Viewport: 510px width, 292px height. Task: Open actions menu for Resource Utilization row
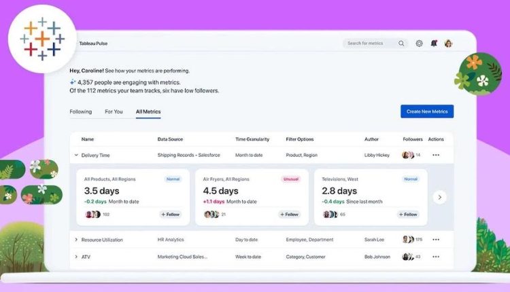pos(436,240)
